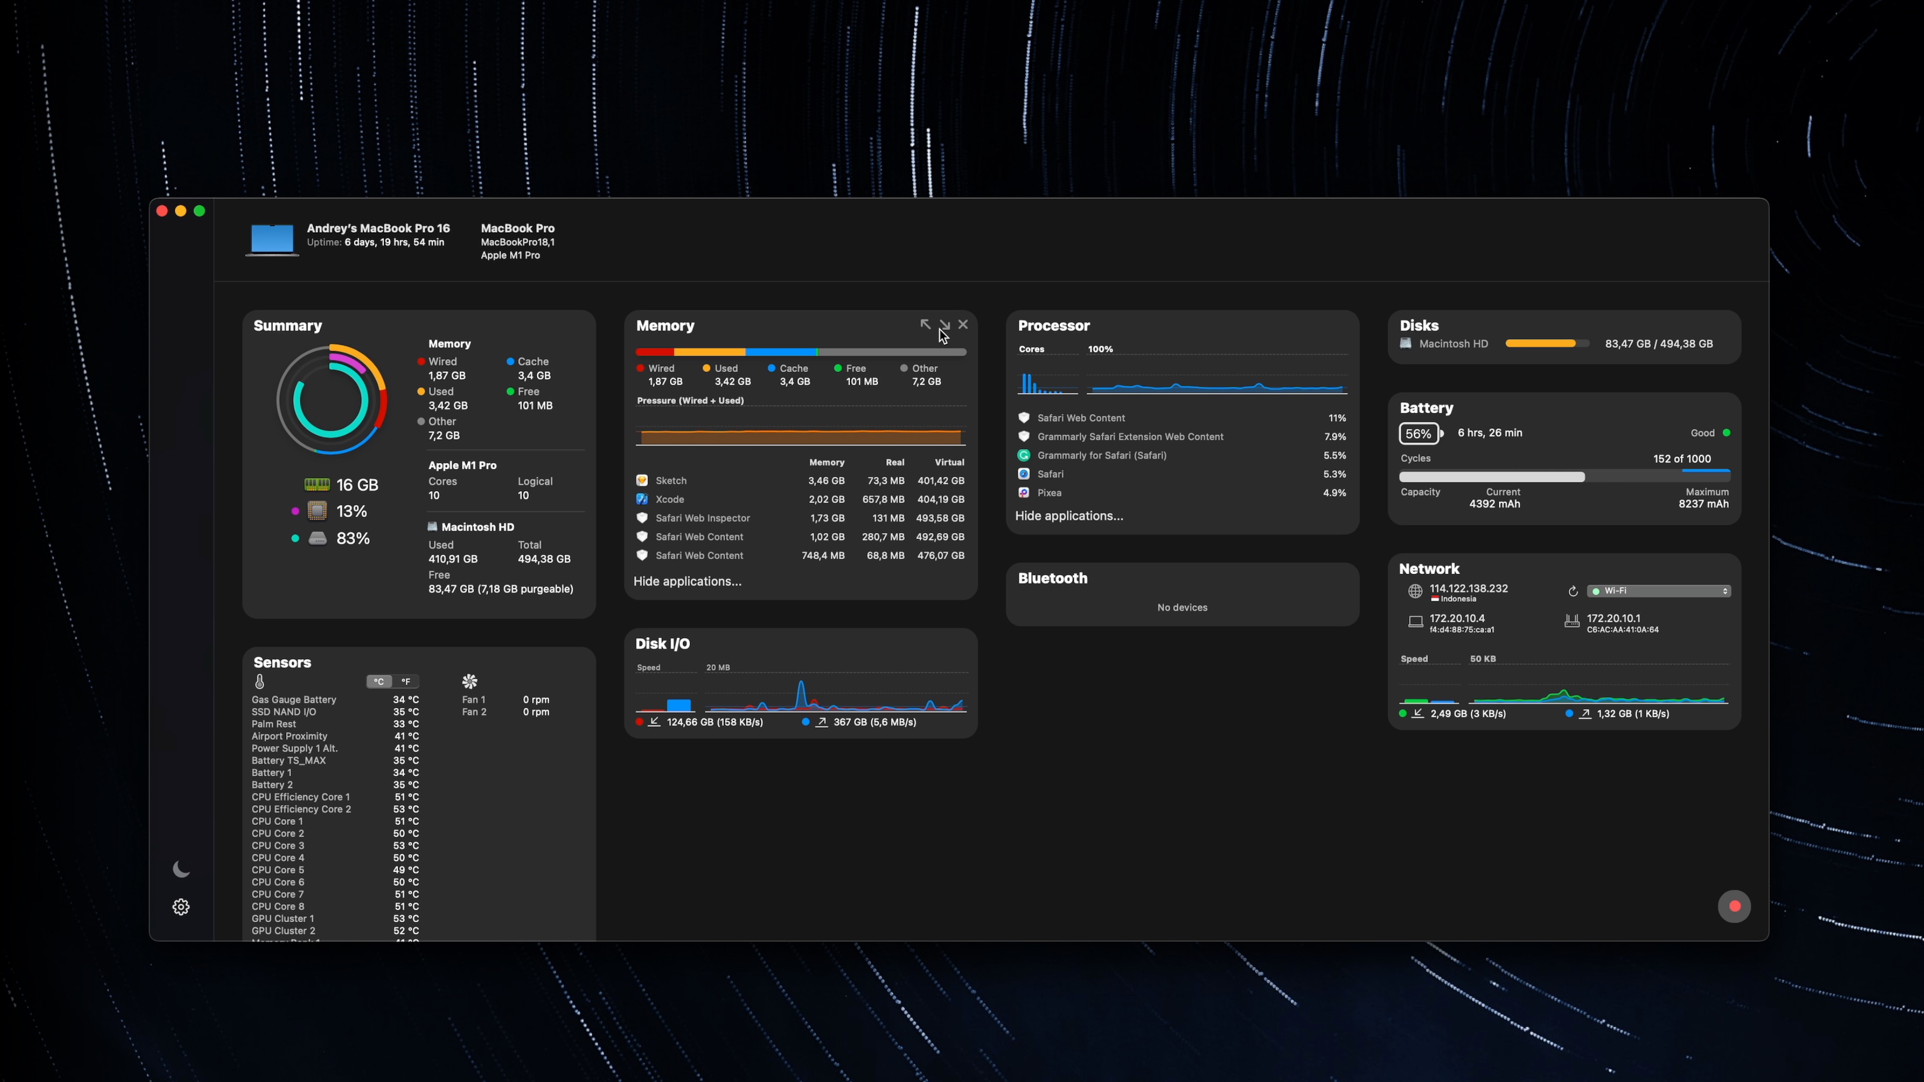Click the router icon next to 172.20.10.1
The image size is (1924, 1082).
[1571, 621]
